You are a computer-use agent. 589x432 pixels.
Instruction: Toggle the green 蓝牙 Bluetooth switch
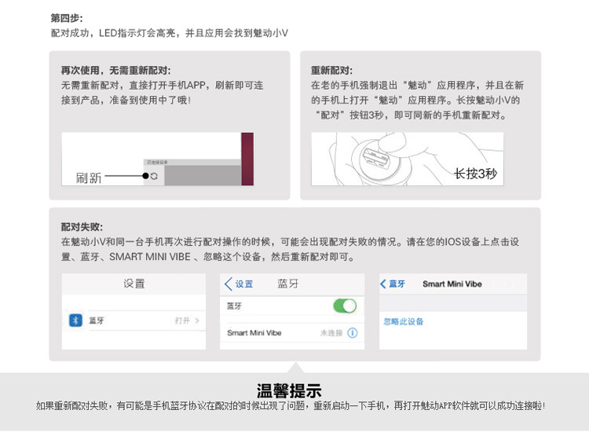click(345, 306)
